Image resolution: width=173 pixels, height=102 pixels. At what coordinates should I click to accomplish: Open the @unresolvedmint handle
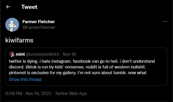point(43,54)
